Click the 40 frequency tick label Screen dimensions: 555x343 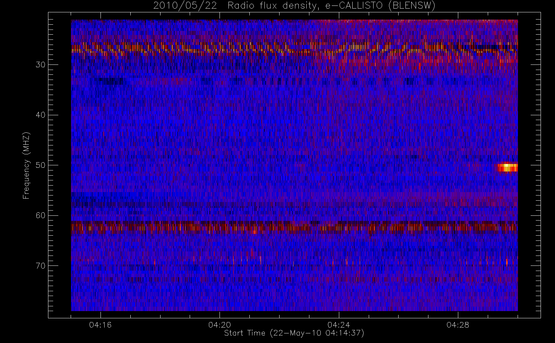40,115
